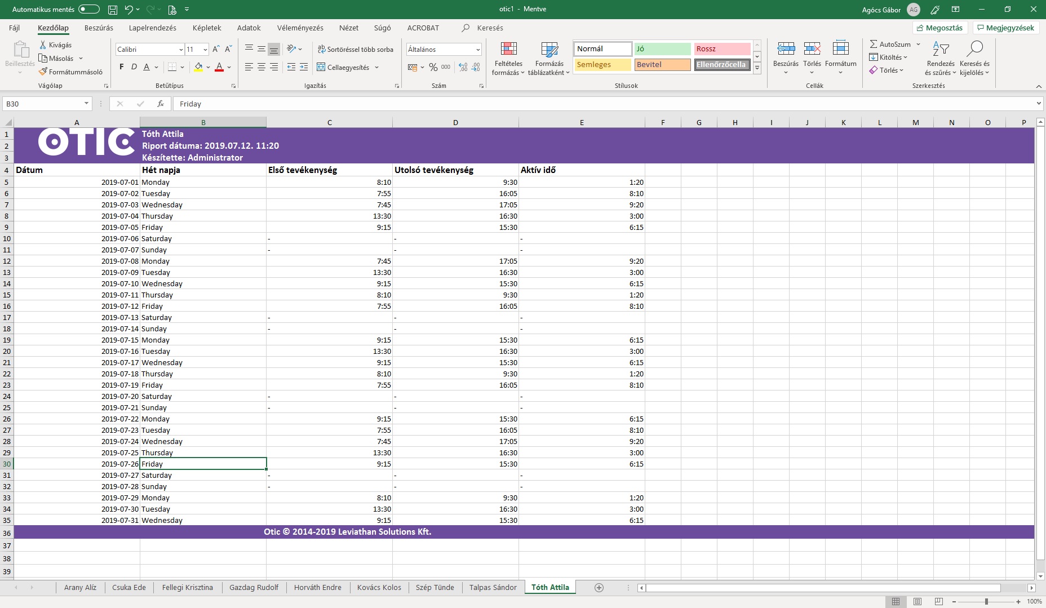Viewport: 1046px width, 608px height.
Task: Apply fill color with the paint bucket
Action: [198, 67]
